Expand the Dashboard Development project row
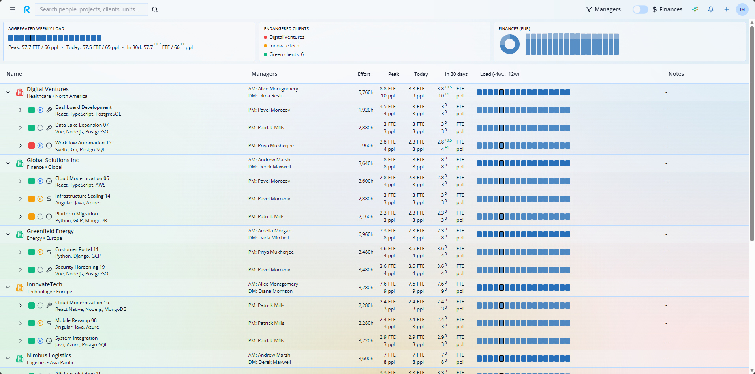Viewport: 755px width, 374px height. point(20,110)
